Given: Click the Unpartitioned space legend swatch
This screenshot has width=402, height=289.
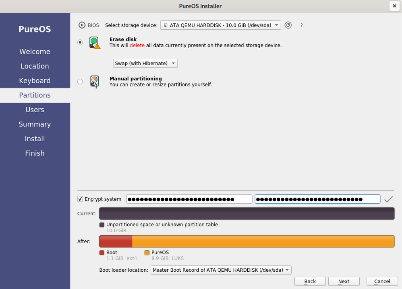Looking at the screenshot, I should 102,225.
